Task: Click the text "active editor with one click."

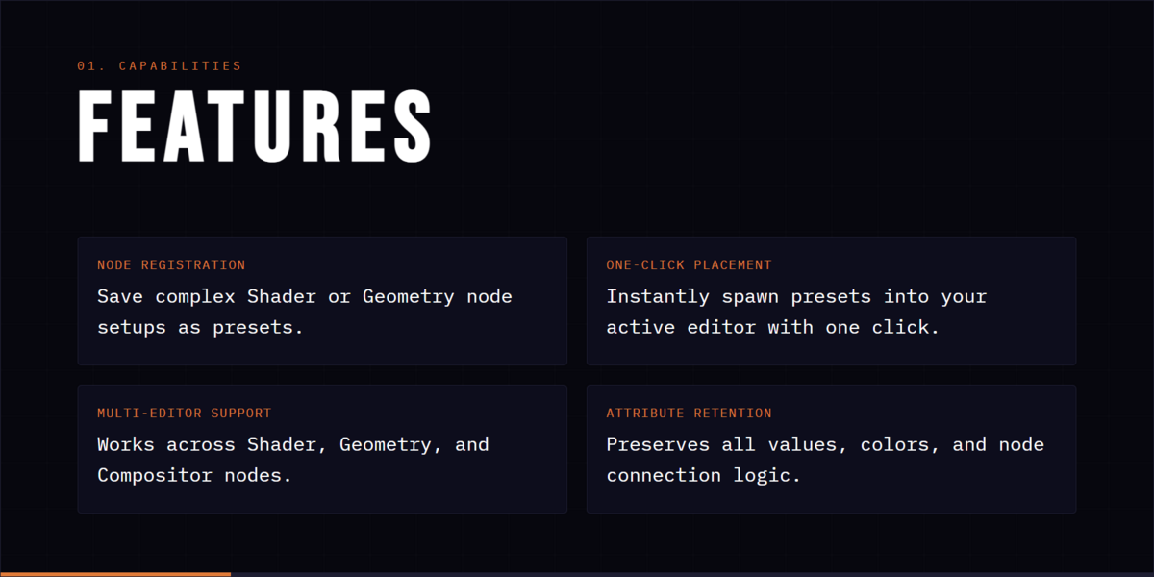Action: 772,328
